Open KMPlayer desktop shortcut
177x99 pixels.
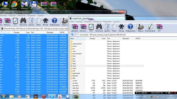pos(24,5)
